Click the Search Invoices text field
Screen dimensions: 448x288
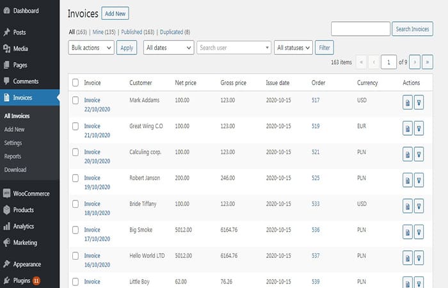coord(360,29)
